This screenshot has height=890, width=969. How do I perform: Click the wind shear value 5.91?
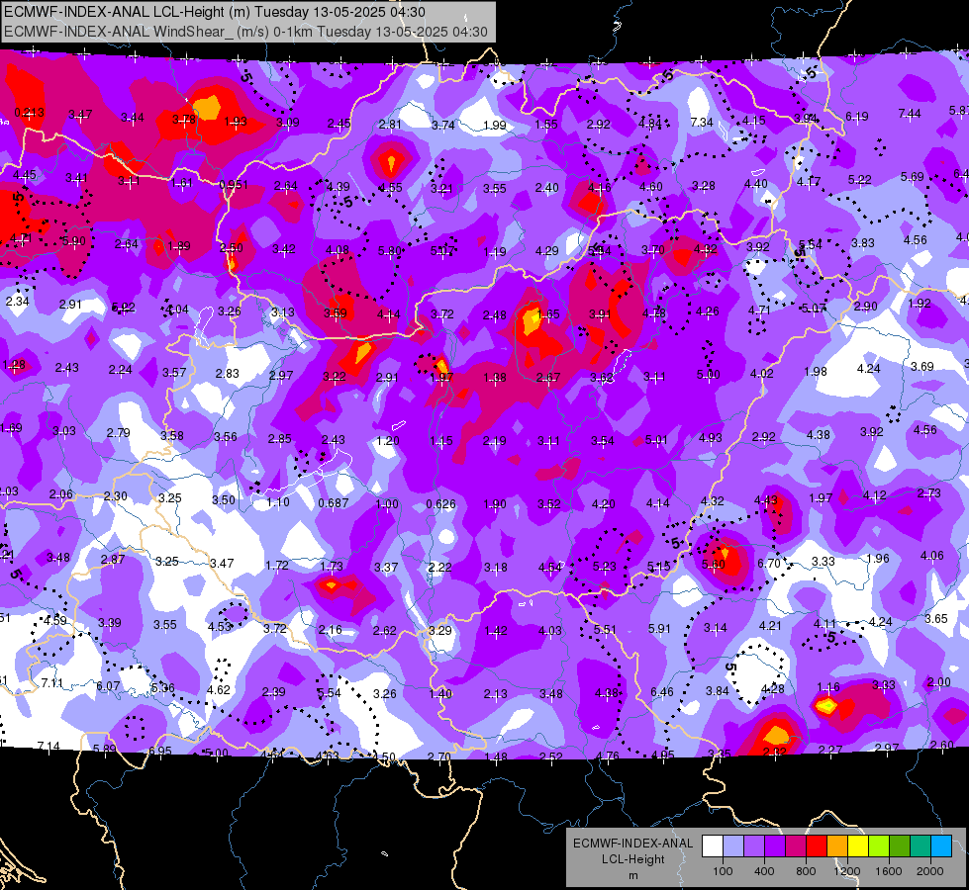pyautogui.click(x=659, y=629)
